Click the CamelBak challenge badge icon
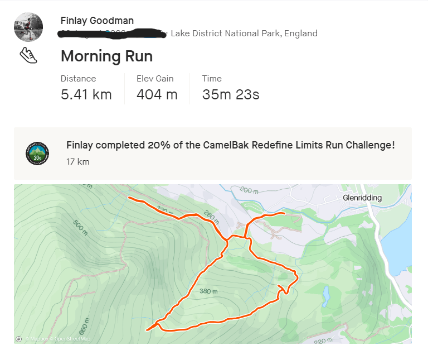This screenshot has height=350, width=428. tap(38, 153)
